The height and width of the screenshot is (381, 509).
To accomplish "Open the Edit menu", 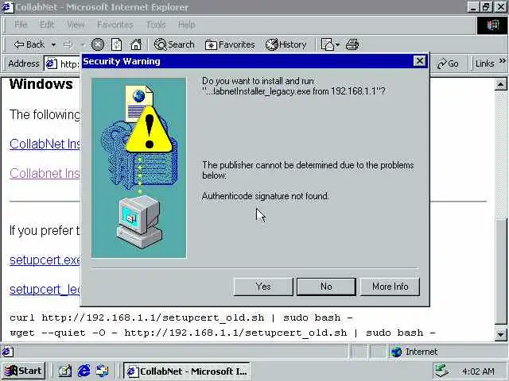I will tap(47, 25).
